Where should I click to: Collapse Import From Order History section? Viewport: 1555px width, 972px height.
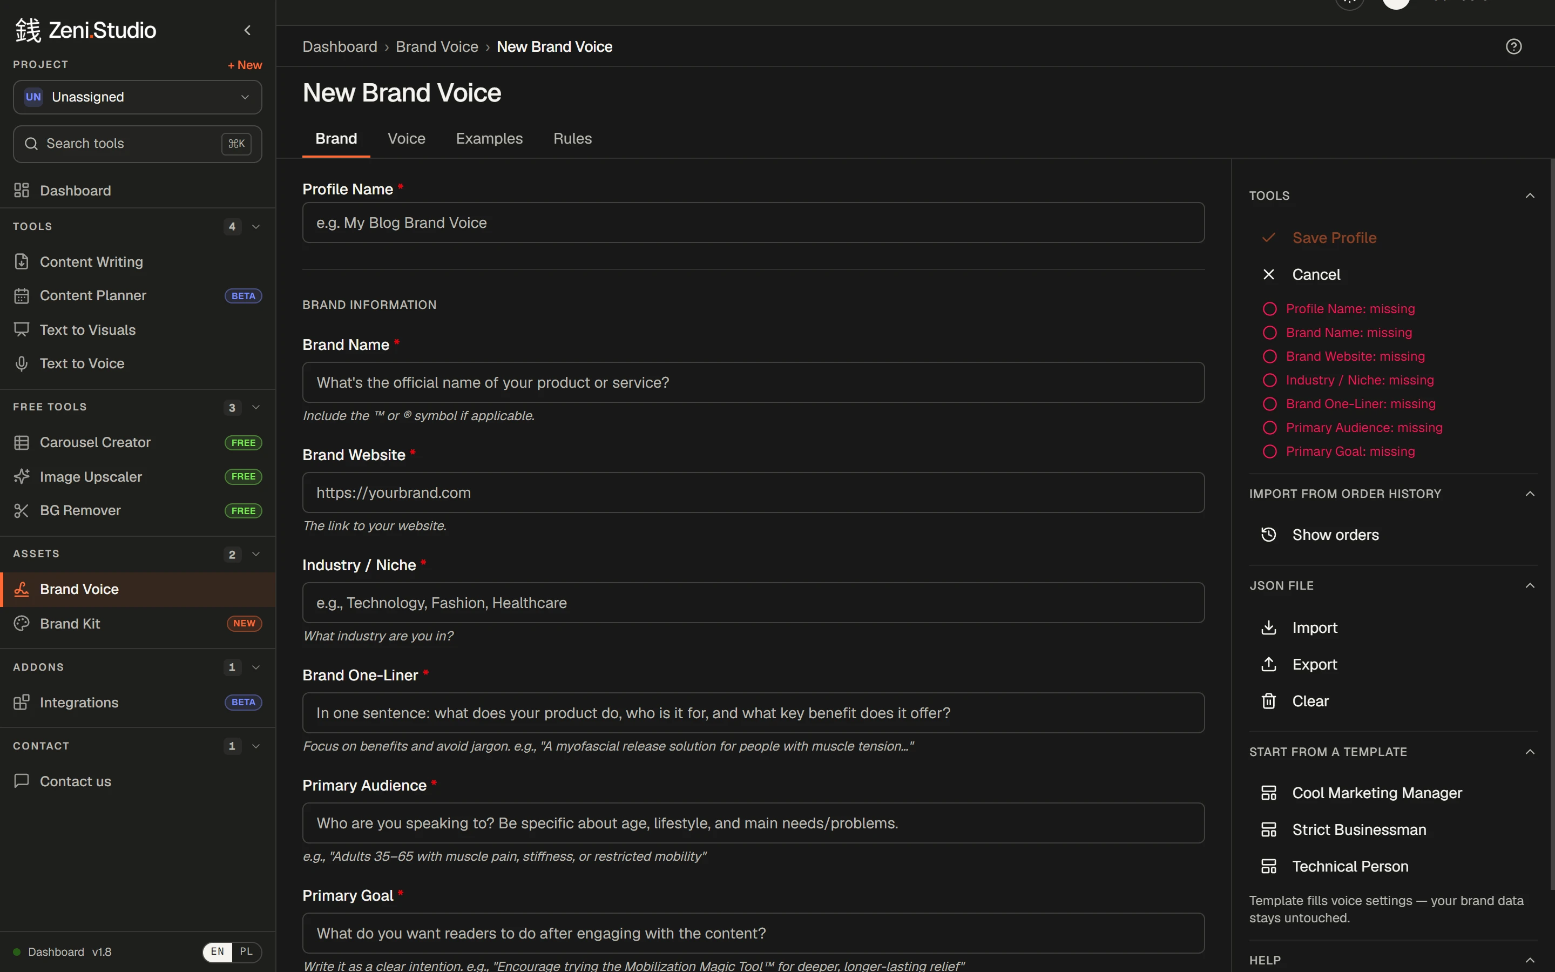(1530, 494)
